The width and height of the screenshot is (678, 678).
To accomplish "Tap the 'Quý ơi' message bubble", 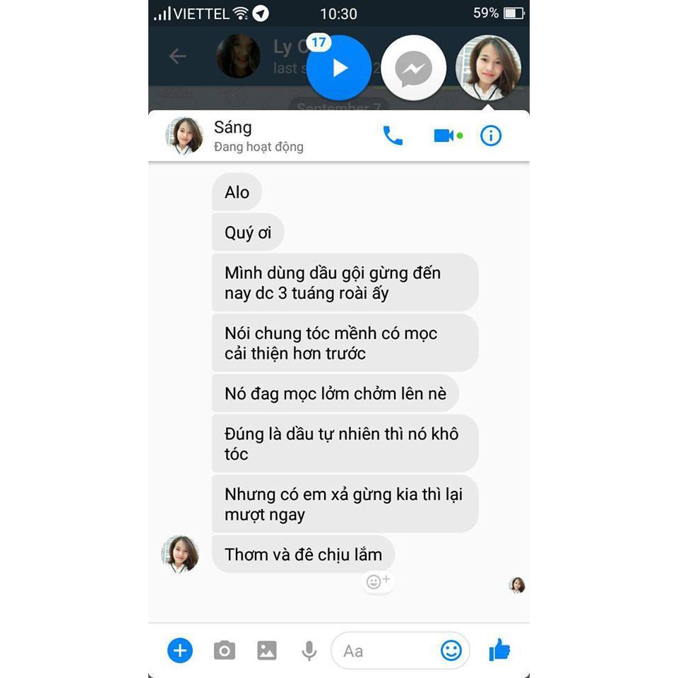I will tap(248, 232).
